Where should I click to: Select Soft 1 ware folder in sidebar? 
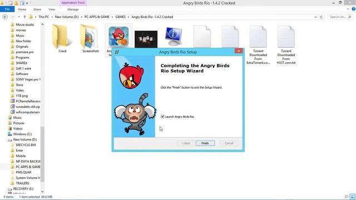tap(23, 68)
